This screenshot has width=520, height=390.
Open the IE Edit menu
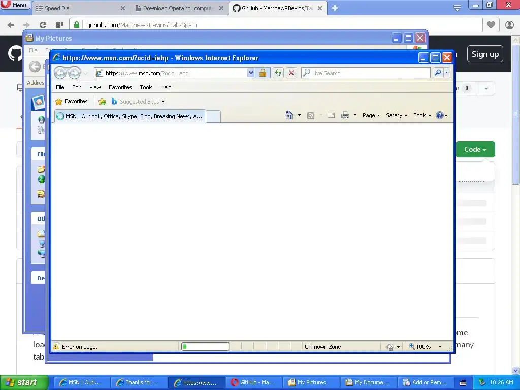coord(77,87)
